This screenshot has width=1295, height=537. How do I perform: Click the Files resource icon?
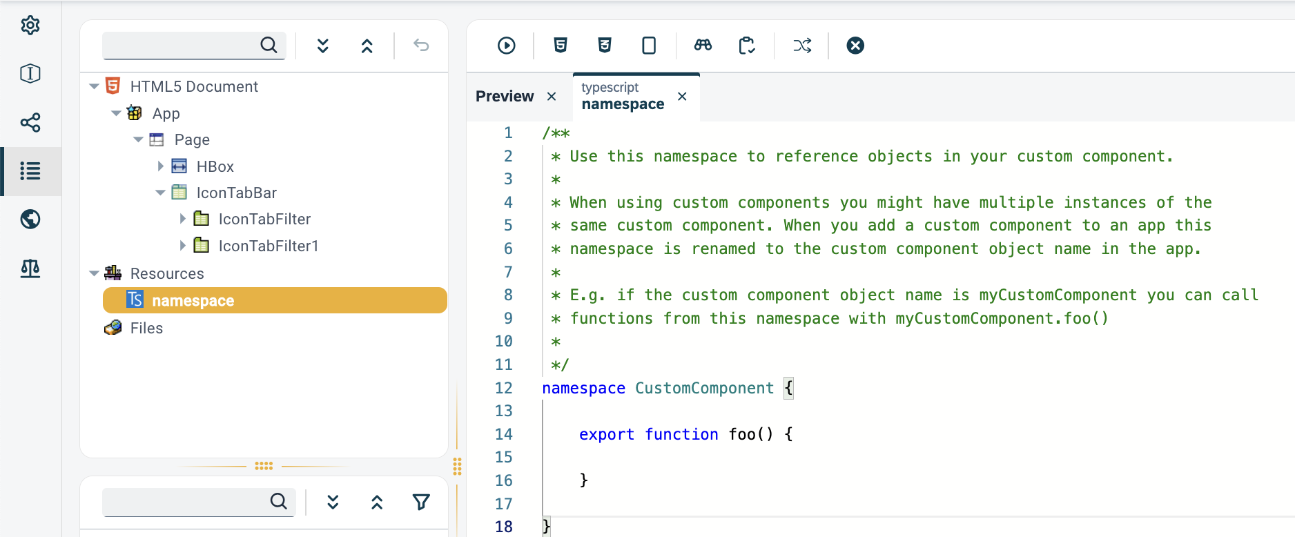coord(113,328)
